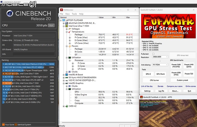This screenshot has width=197, height=127.
Task: Quit FurMark
Action: [x=189, y=91]
